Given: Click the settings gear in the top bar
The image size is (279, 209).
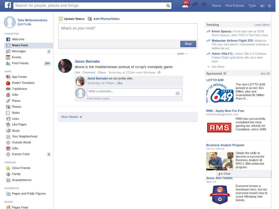Looking at the screenshot, I should (x=269, y=5).
